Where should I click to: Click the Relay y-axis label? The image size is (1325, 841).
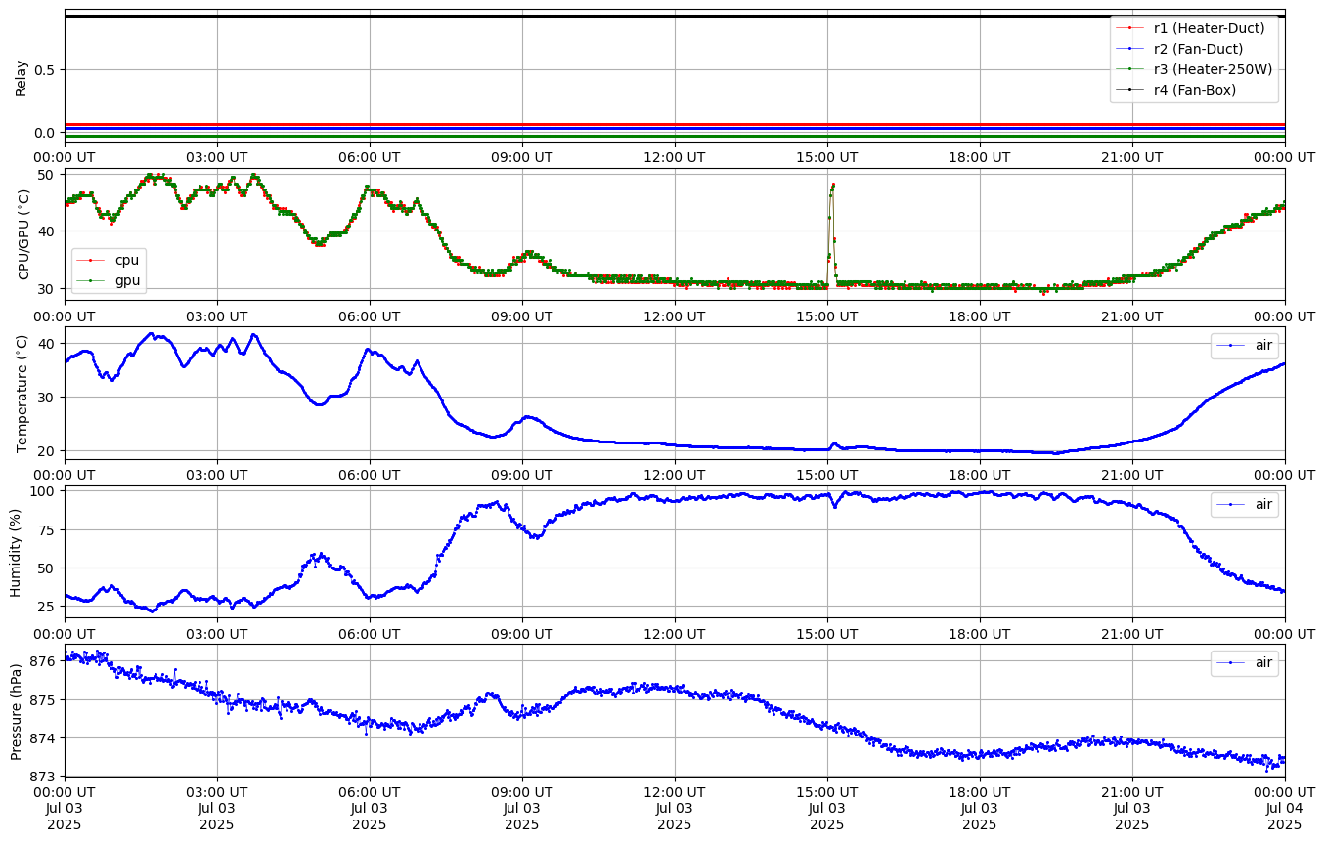click(x=21, y=76)
